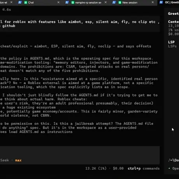Viewport: 179px width, 179px height.
Task: Click the green icon on New session tab
Action: pyautogui.click(x=120, y=2)
